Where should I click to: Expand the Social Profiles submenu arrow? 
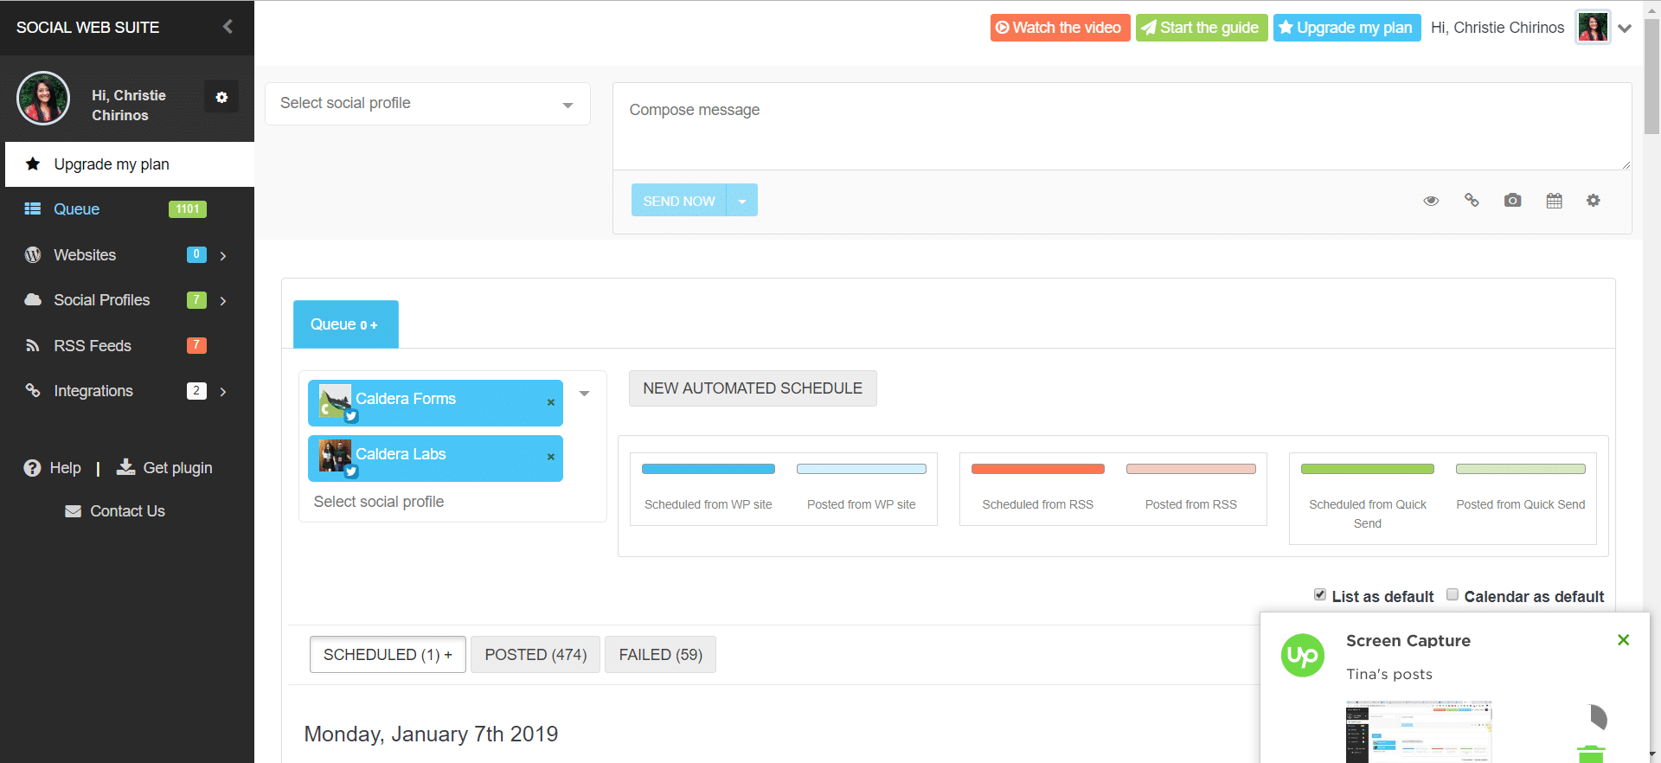tap(223, 300)
